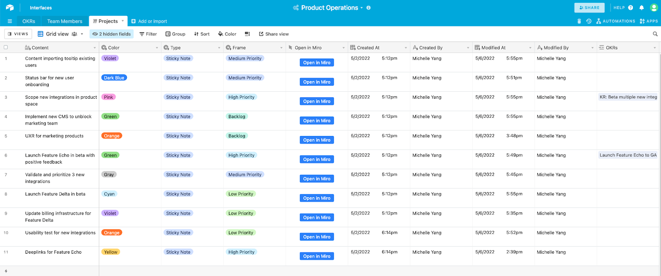Open the Interfaces menu

click(x=41, y=8)
